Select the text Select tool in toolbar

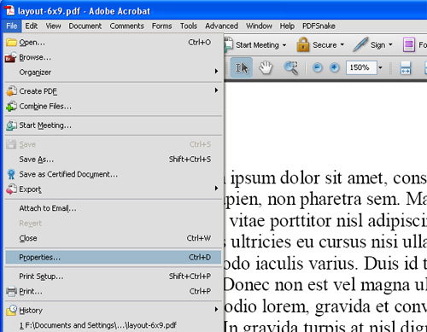tap(242, 67)
